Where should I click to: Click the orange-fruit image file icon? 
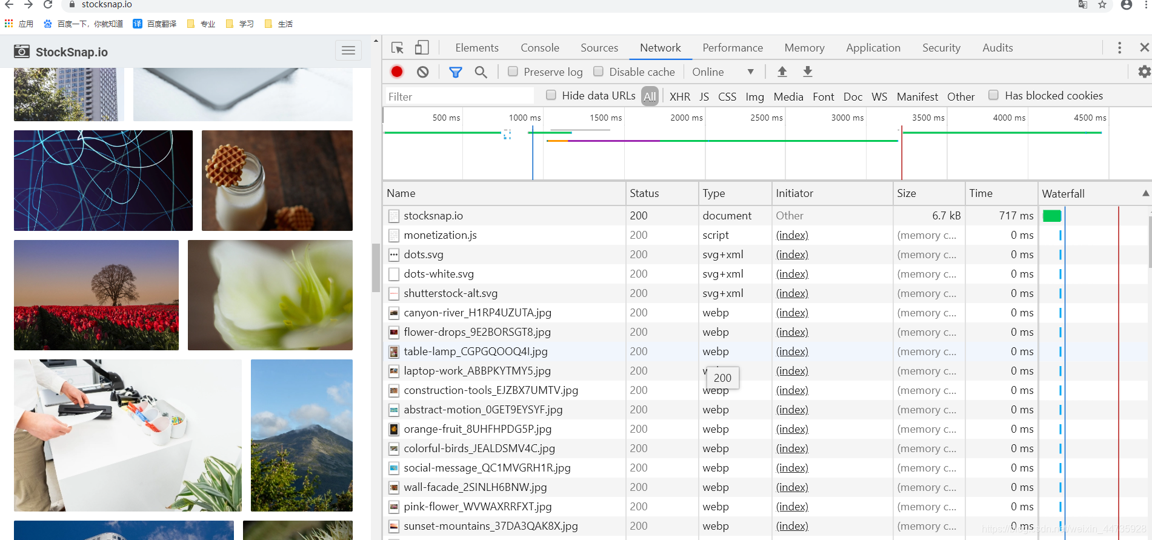394,429
